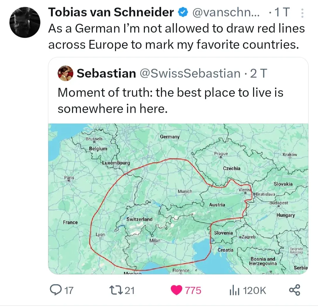Image resolution: width=318 pixels, height=307 pixels.
Task: Click the 21 reposts count
Action: pos(130,290)
